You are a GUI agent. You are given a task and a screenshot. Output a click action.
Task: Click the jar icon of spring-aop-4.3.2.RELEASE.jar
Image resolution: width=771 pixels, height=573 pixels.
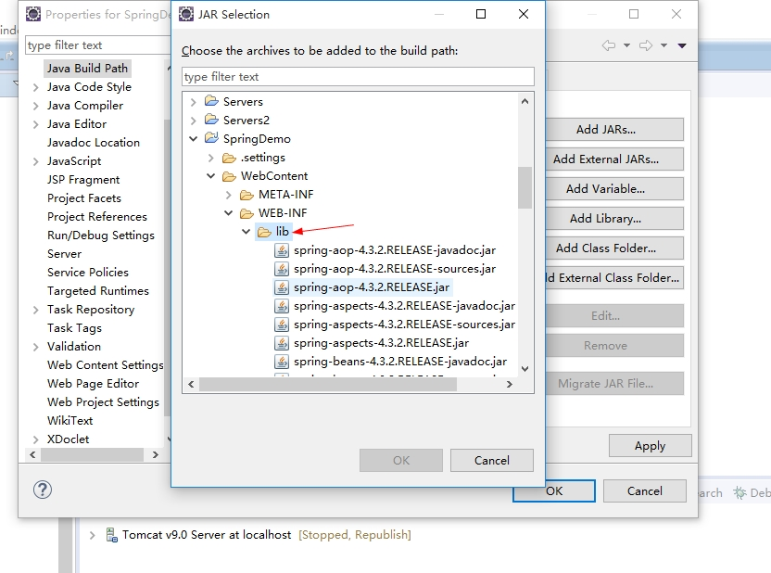pos(282,287)
